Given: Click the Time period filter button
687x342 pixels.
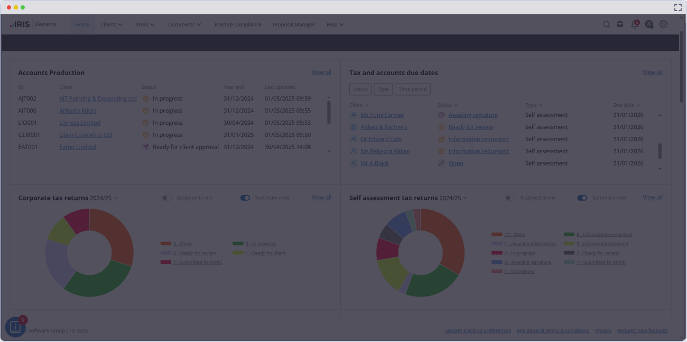Looking at the screenshot, I should [x=412, y=89].
